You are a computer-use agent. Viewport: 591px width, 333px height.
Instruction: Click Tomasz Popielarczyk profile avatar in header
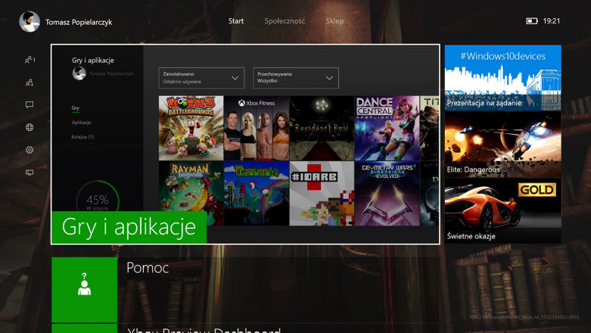[30, 21]
